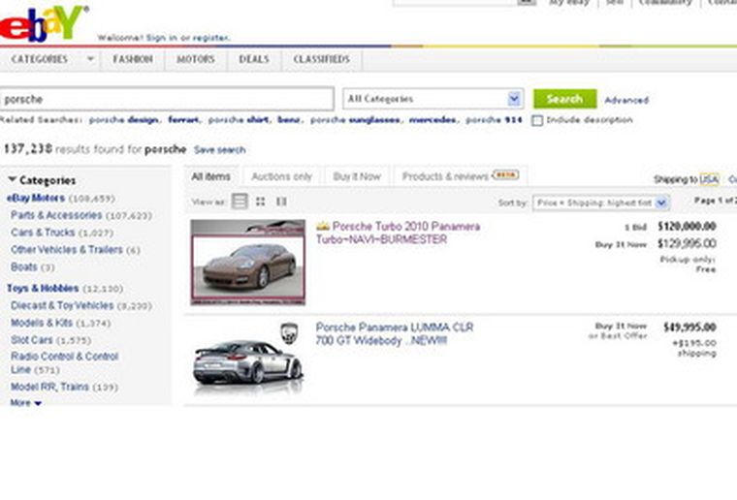
Task: Open Radio Control & Control Line category
Action: coord(64,362)
